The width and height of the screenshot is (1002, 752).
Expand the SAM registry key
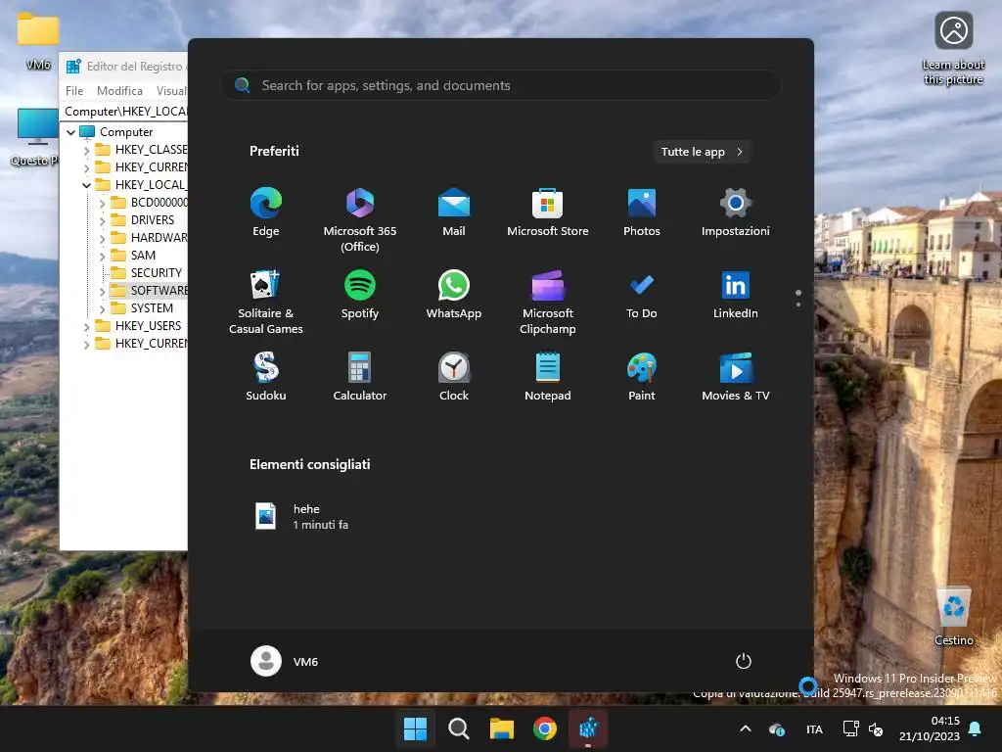(102, 256)
